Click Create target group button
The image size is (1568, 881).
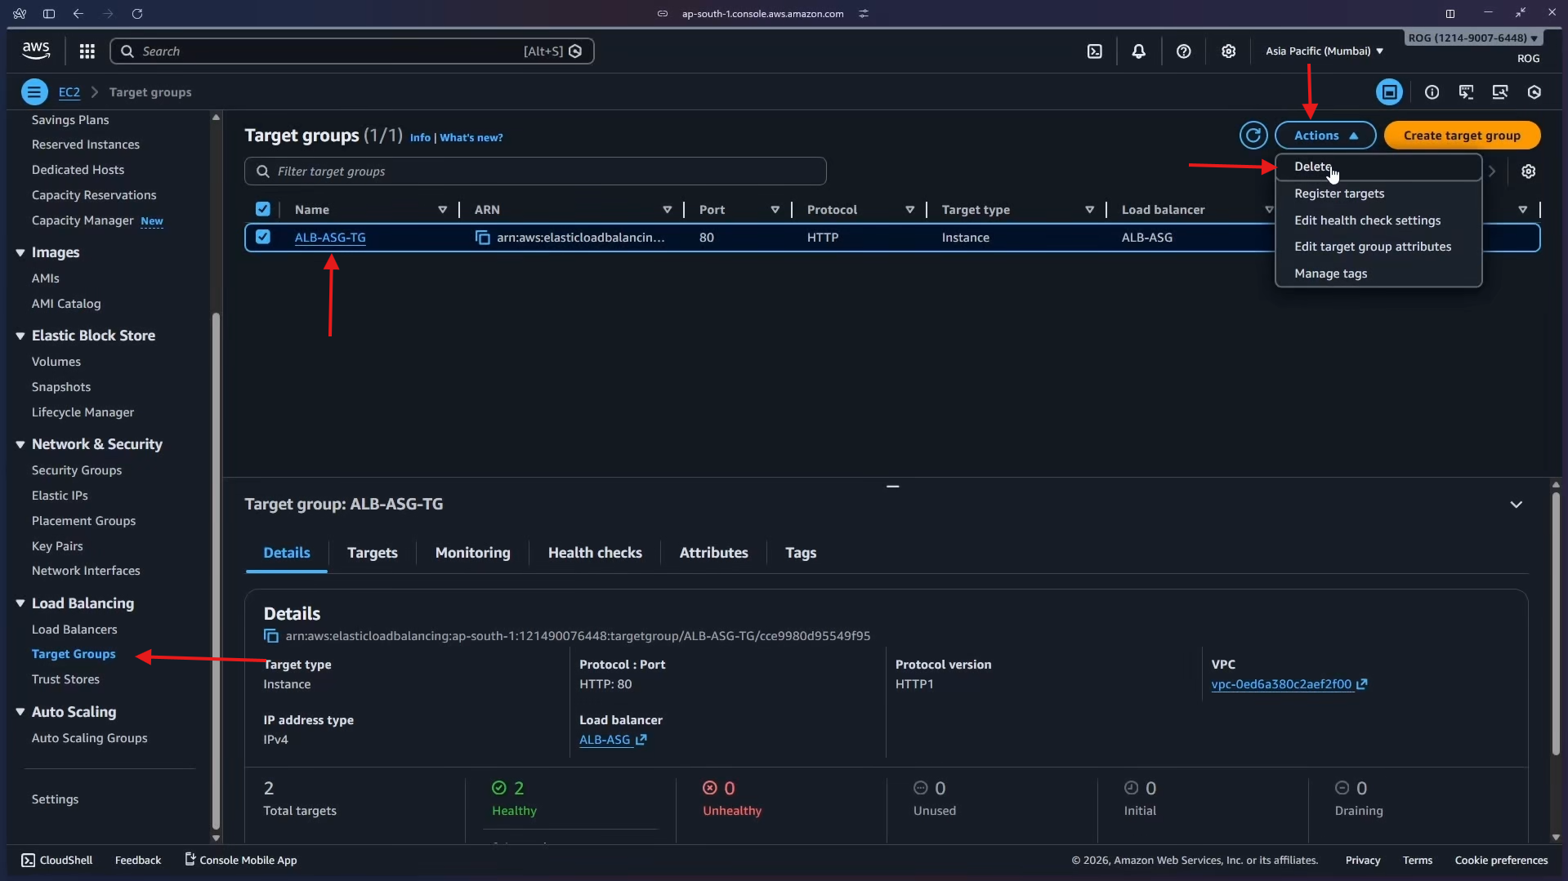pos(1461,136)
